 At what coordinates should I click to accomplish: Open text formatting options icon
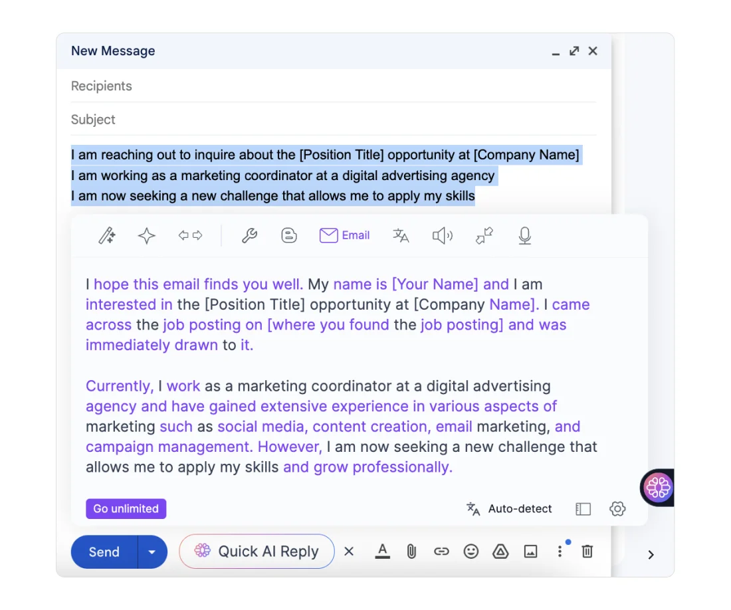click(x=382, y=552)
